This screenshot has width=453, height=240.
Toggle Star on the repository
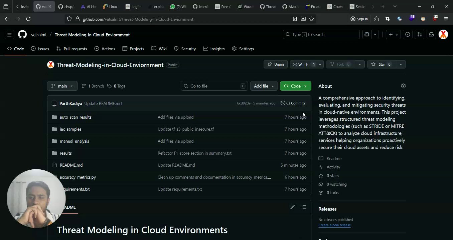click(382, 64)
